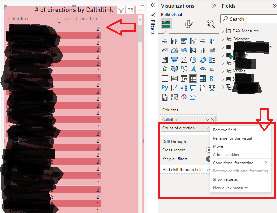The height and width of the screenshot is (213, 277).
Task: Sort by the Count of direction column header
Action: 78,19
